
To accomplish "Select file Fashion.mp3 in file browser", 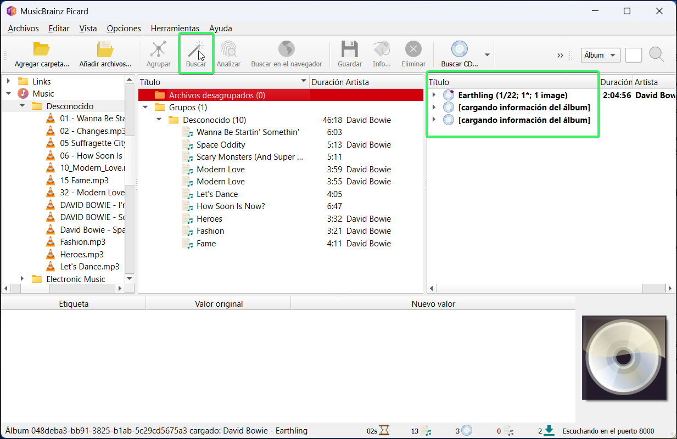I will 83,242.
